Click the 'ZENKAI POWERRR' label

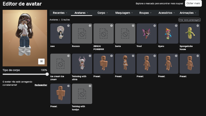(99, 48)
